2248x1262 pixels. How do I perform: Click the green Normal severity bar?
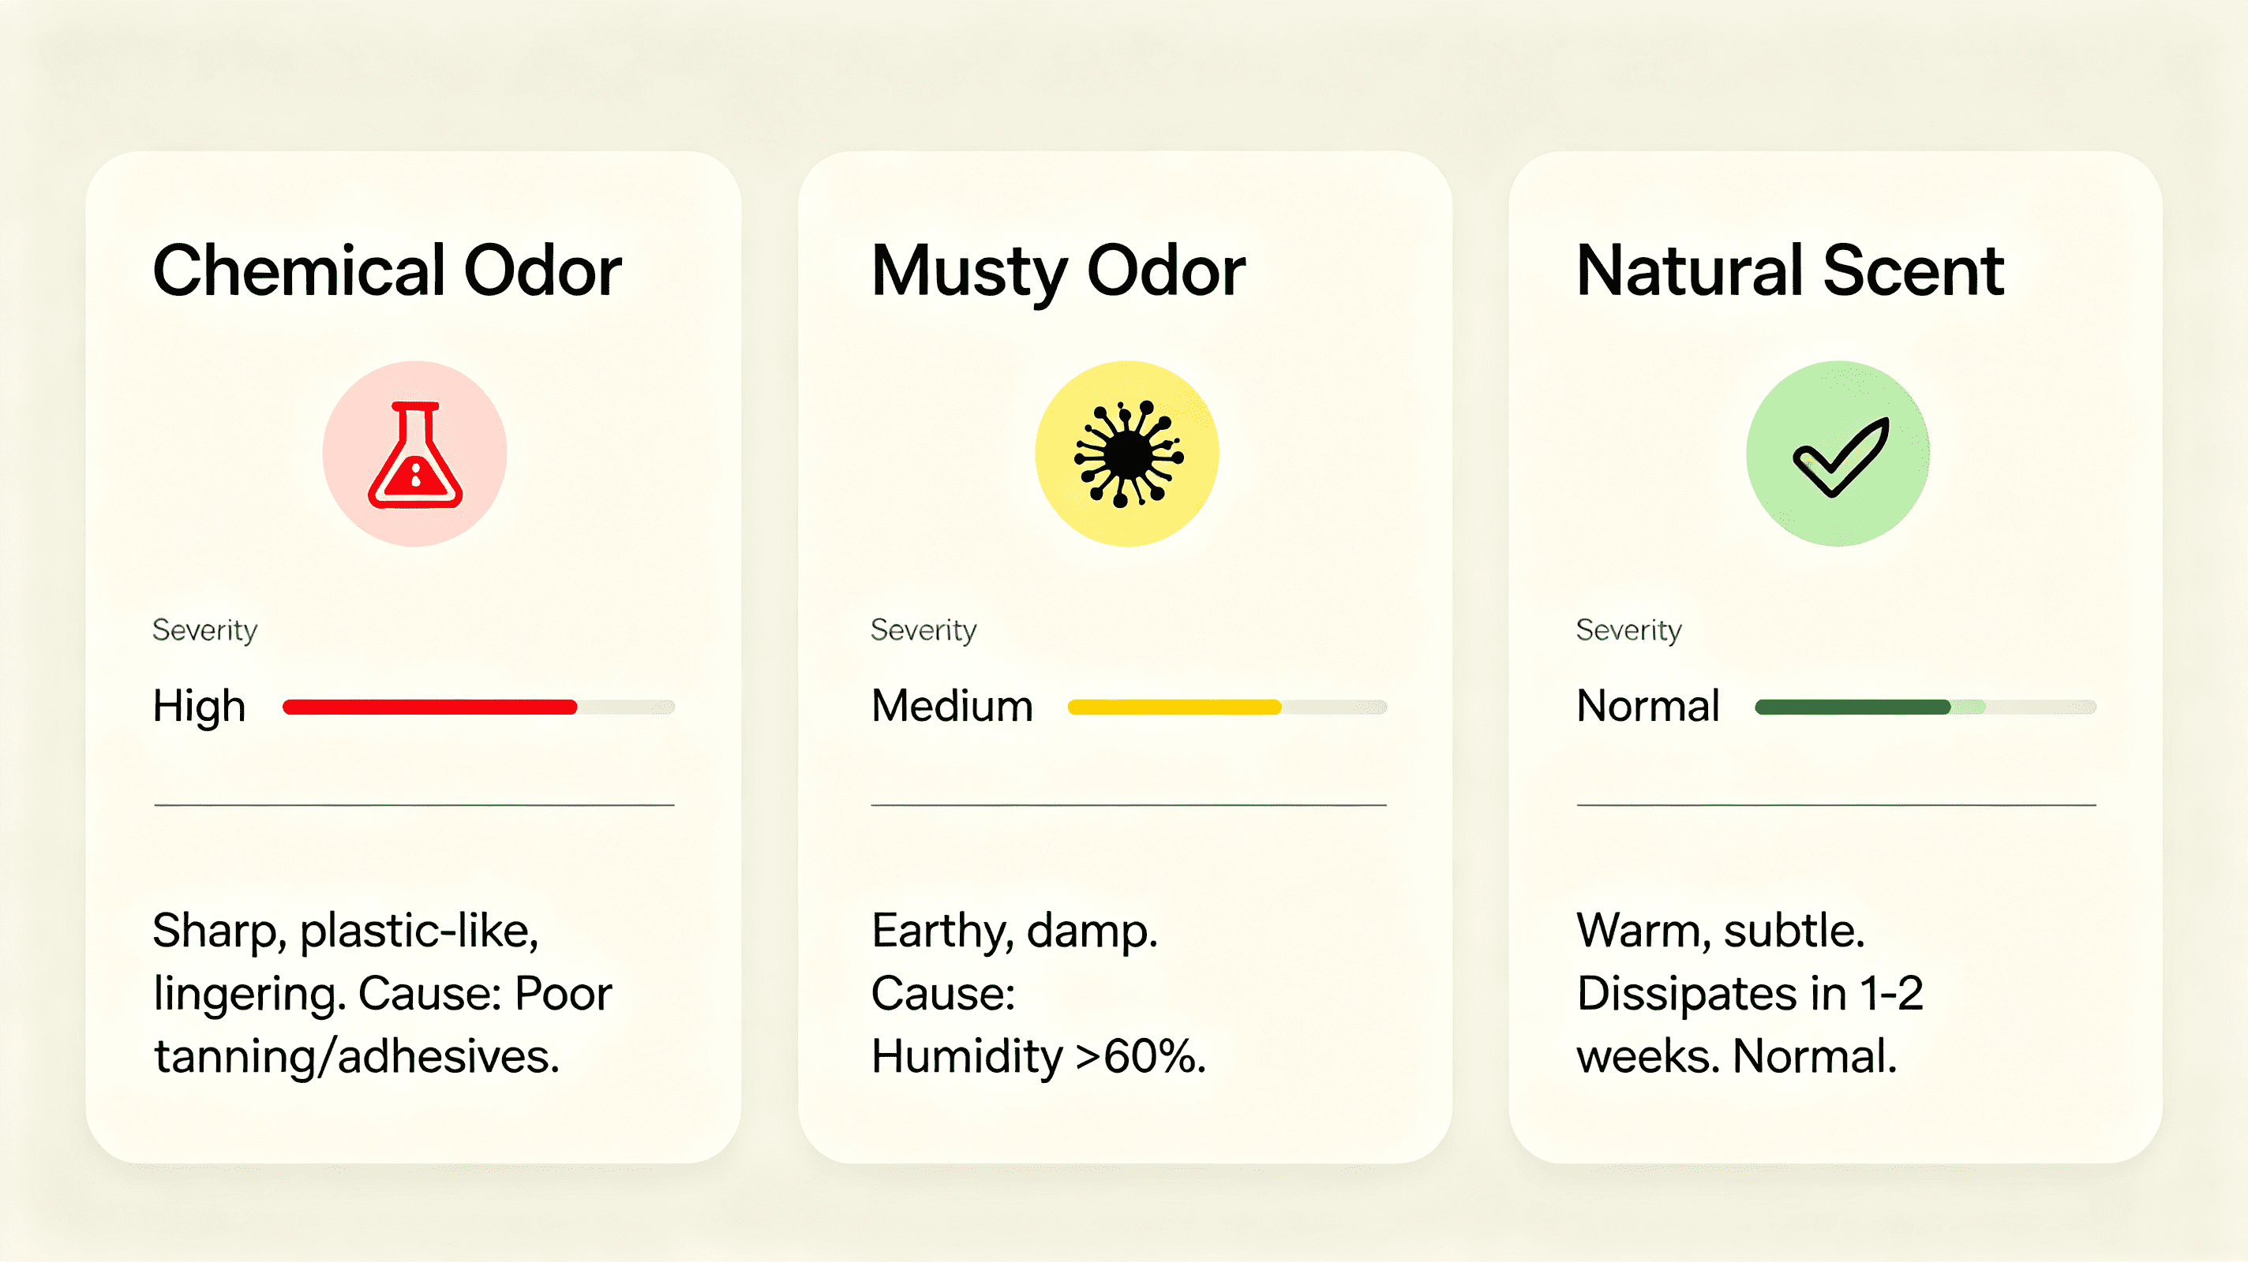(1925, 707)
